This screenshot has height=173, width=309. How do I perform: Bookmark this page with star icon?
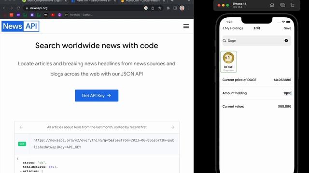[x=160, y=8]
